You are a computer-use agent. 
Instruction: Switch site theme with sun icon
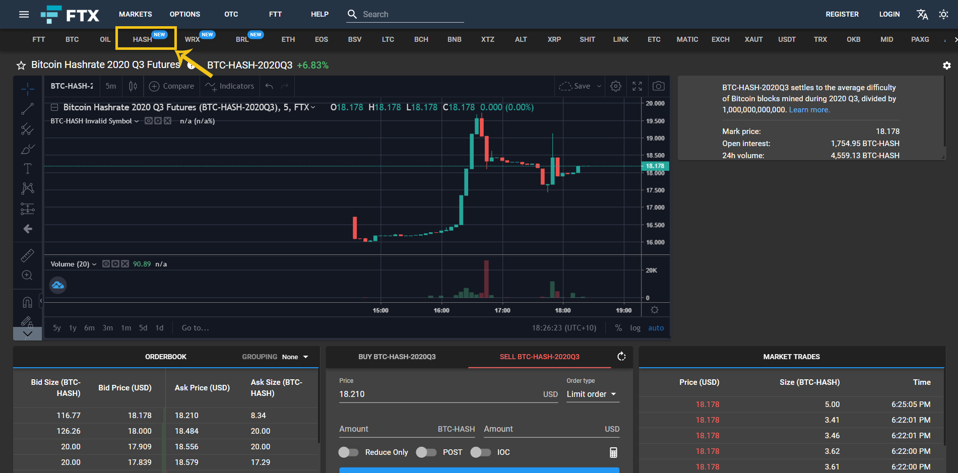click(x=943, y=14)
